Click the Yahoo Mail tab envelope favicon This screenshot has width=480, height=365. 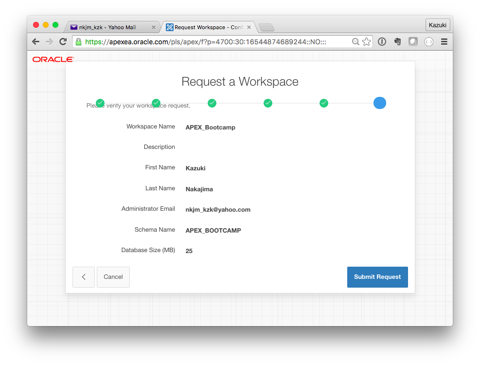coord(74,27)
